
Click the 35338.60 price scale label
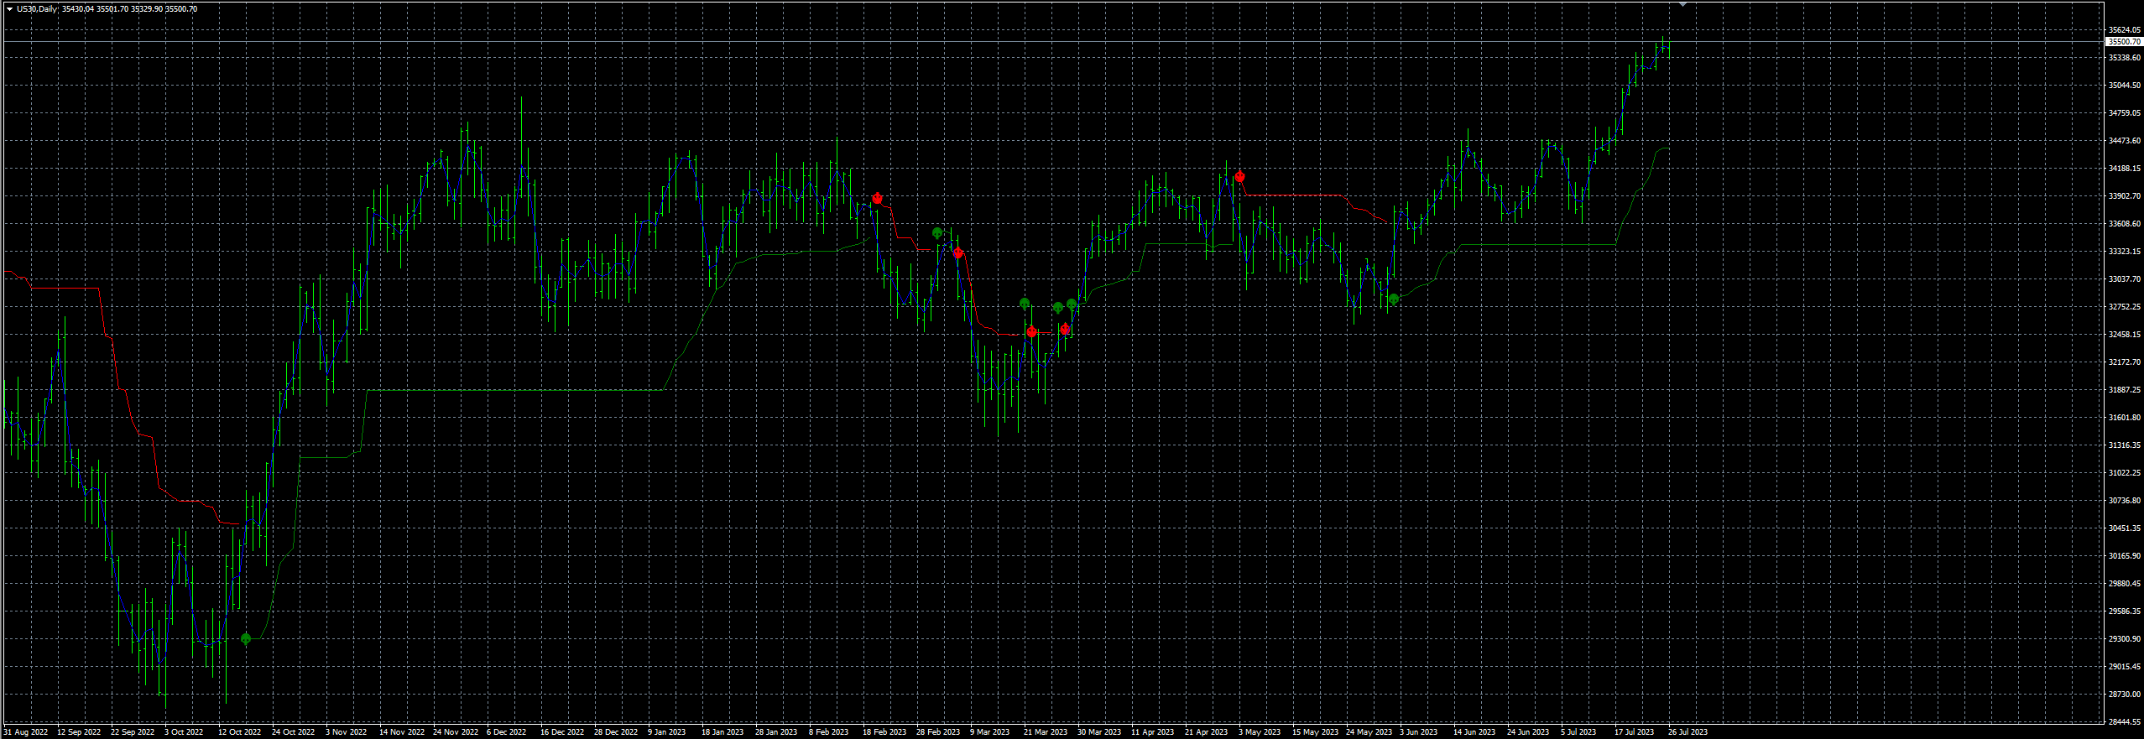pyautogui.click(x=2125, y=58)
